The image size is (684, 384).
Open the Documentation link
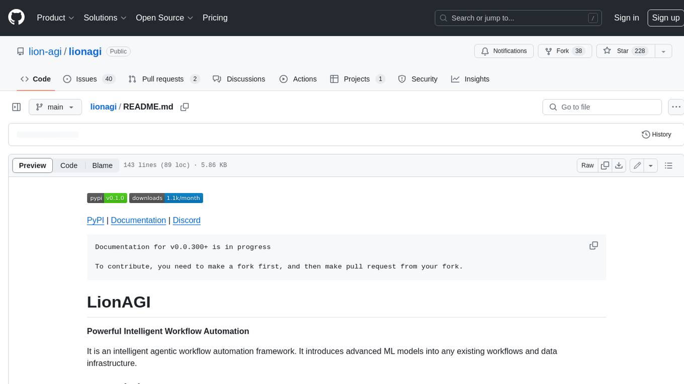click(x=138, y=220)
